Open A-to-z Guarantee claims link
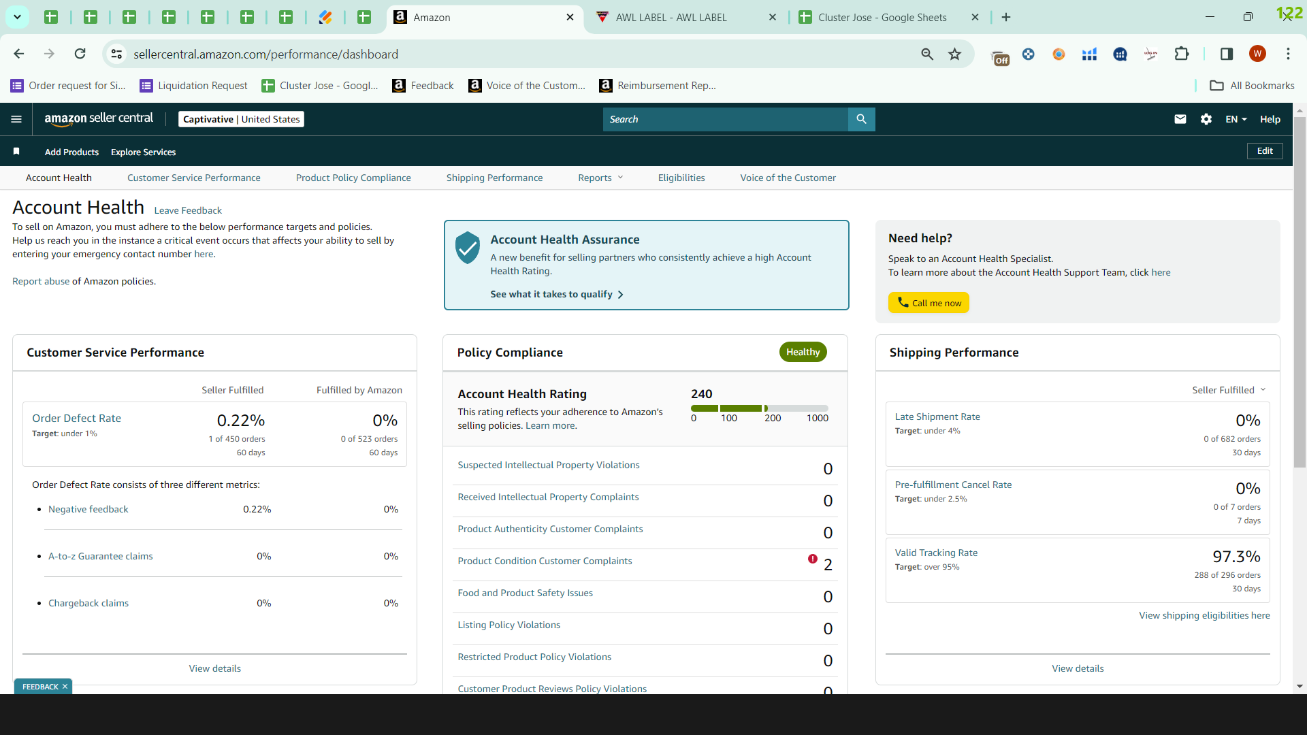The width and height of the screenshot is (1307, 735). coord(101,556)
